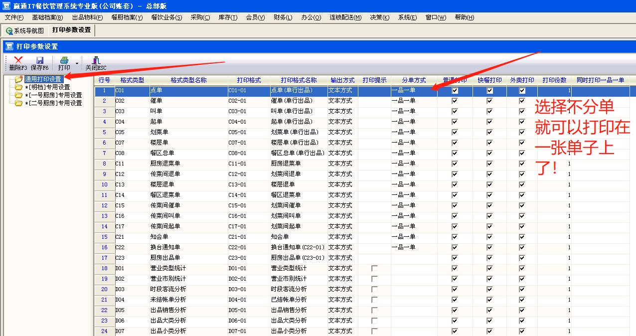This screenshot has height=336, width=636.
Task: Click the 打印份数 column header
Action: click(x=554, y=80)
